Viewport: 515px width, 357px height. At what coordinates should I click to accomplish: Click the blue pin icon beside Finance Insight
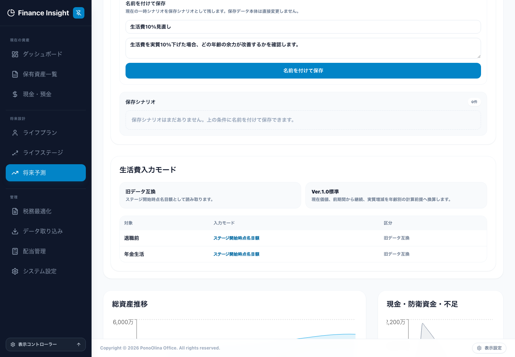pyautogui.click(x=79, y=13)
